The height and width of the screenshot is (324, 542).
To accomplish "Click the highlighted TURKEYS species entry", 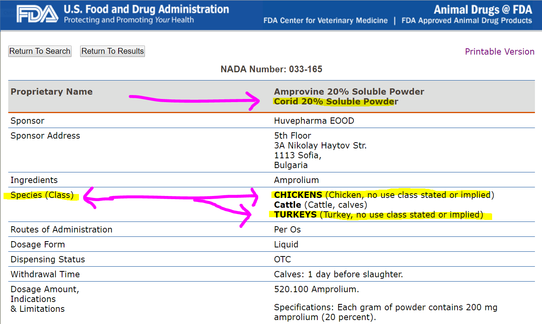I will click(295, 215).
